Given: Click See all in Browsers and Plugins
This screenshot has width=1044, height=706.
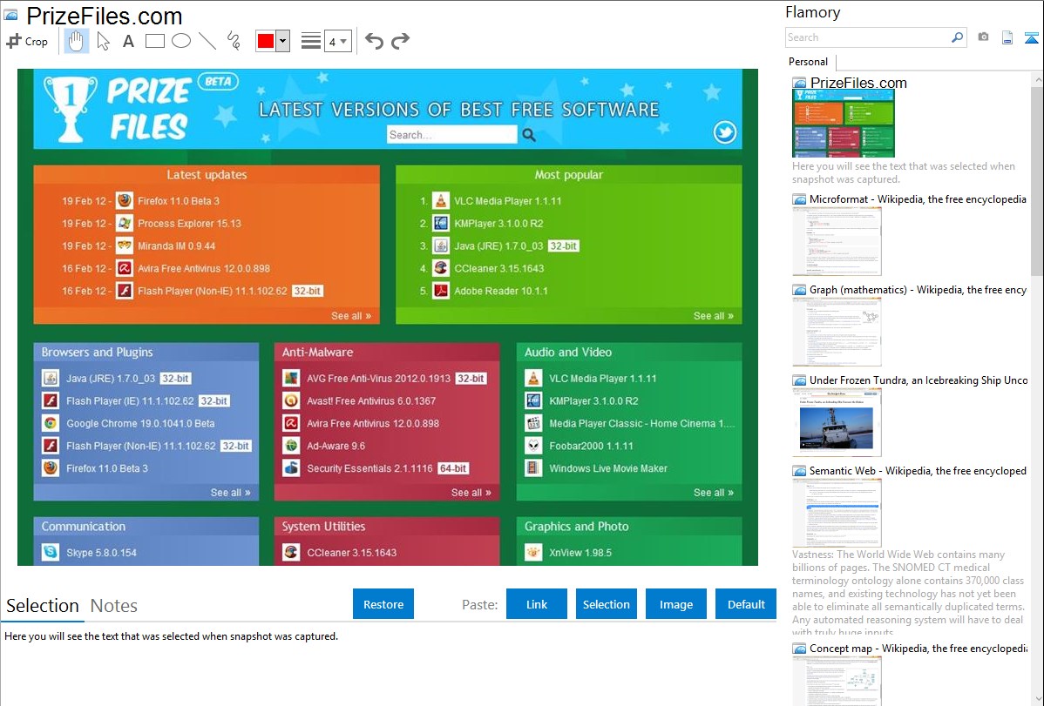Looking at the screenshot, I should (230, 493).
